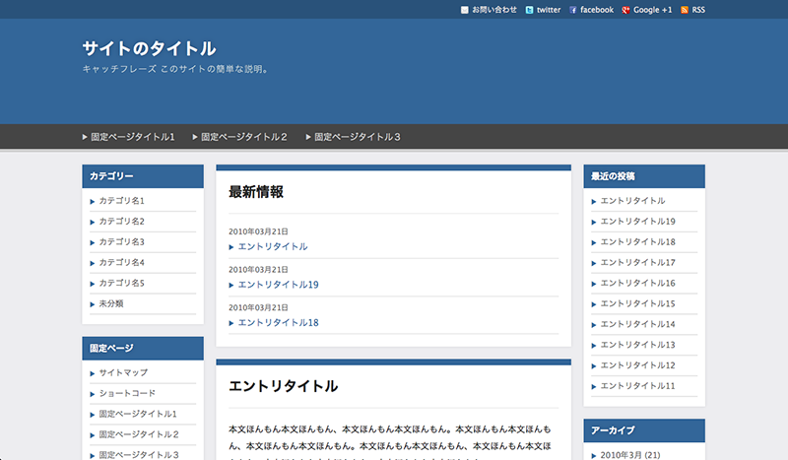Screen dimensions: 788x460
Task: Click the arrow icon before 固定ページタイトル1 in navbar
Action: (x=85, y=137)
